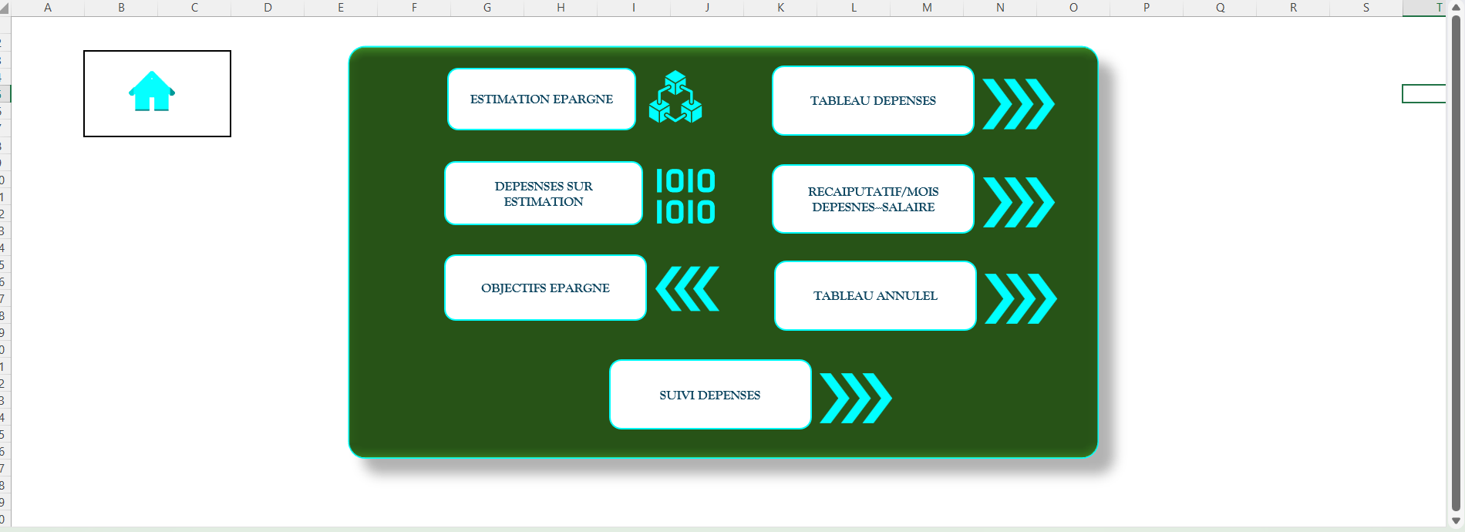Click the select-all corner triangle

click(5, 8)
